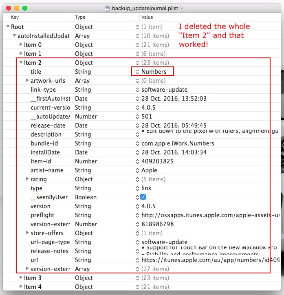284x295 pixels.
Task: Open type stepper for Root row
Action: 137,27
